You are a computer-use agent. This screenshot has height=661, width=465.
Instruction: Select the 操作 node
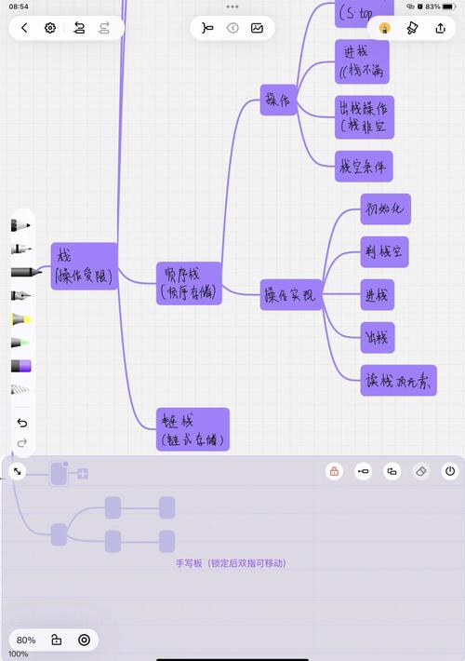pyautogui.click(x=278, y=100)
